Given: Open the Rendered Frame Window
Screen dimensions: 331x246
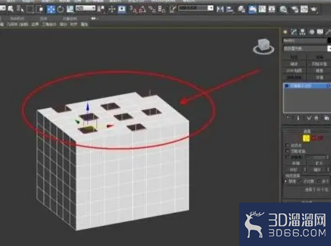Looking at the screenshot, I should [304, 9].
